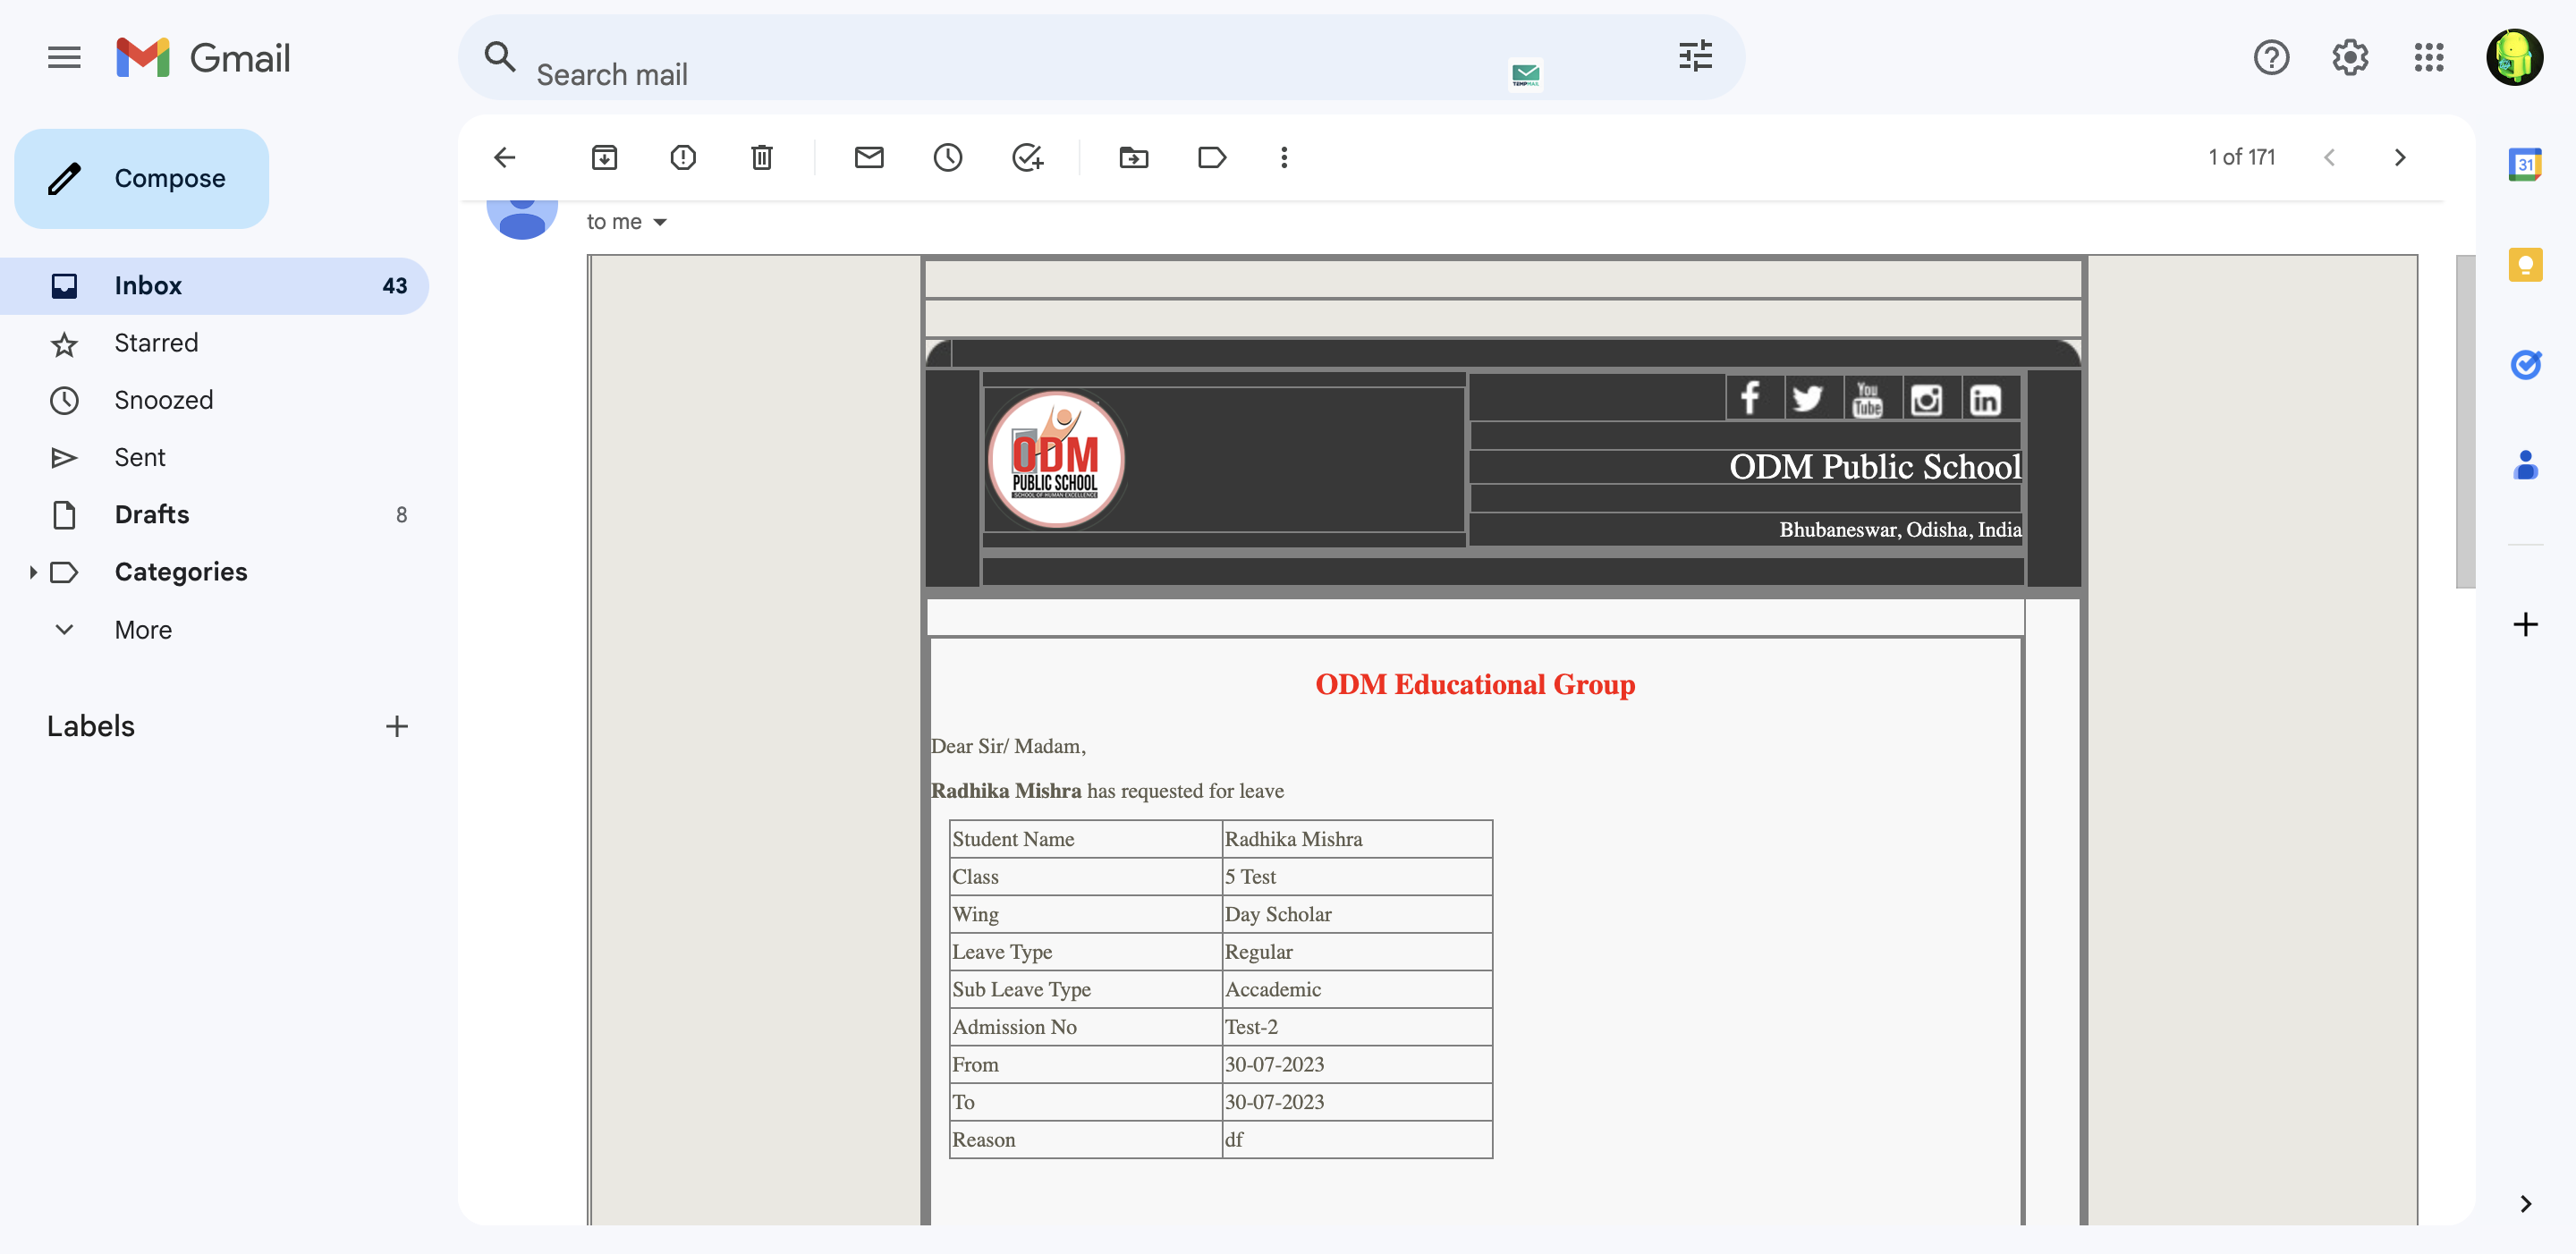This screenshot has width=2576, height=1254.
Task: Open the Drafts folder
Action: pyautogui.click(x=152, y=515)
